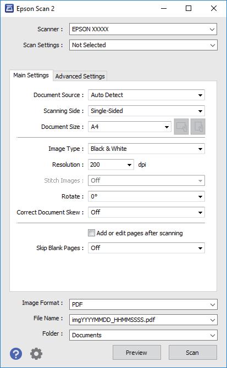Open the Resolution dropdown arrow

[x=129, y=165]
